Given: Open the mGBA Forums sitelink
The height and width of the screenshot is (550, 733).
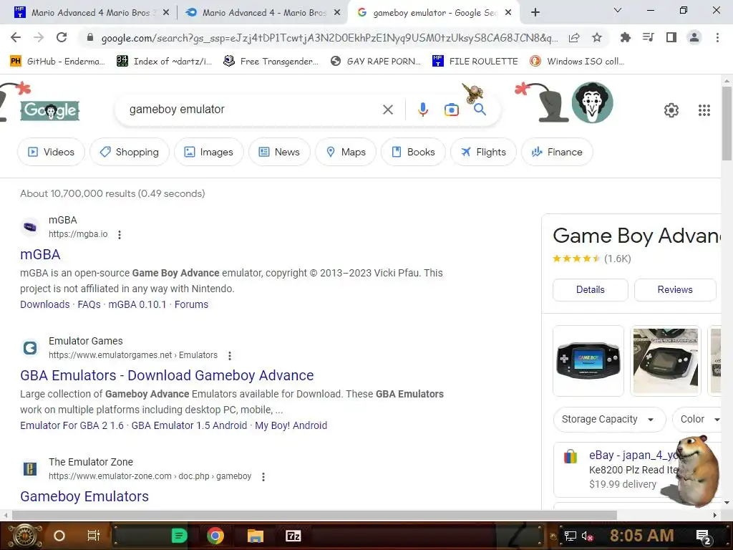Looking at the screenshot, I should pos(191,304).
